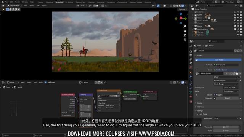
Task: Select rendered viewport shading icon
Action: (183, 6)
